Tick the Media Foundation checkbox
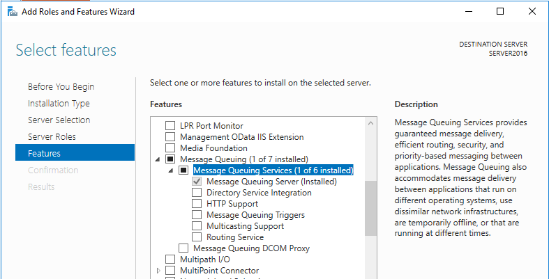Viewport: 549px width, 279px height. tap(170, 148)
